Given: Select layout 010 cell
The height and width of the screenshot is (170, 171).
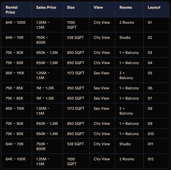Looking at the screenshot, I should point(151,134).
